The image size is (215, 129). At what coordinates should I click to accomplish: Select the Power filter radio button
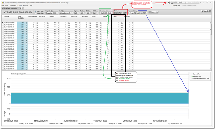[x=35, y=13]
